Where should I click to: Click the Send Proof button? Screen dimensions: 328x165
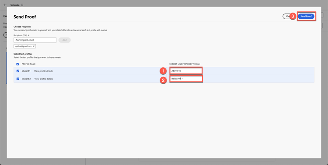(306, 16)
